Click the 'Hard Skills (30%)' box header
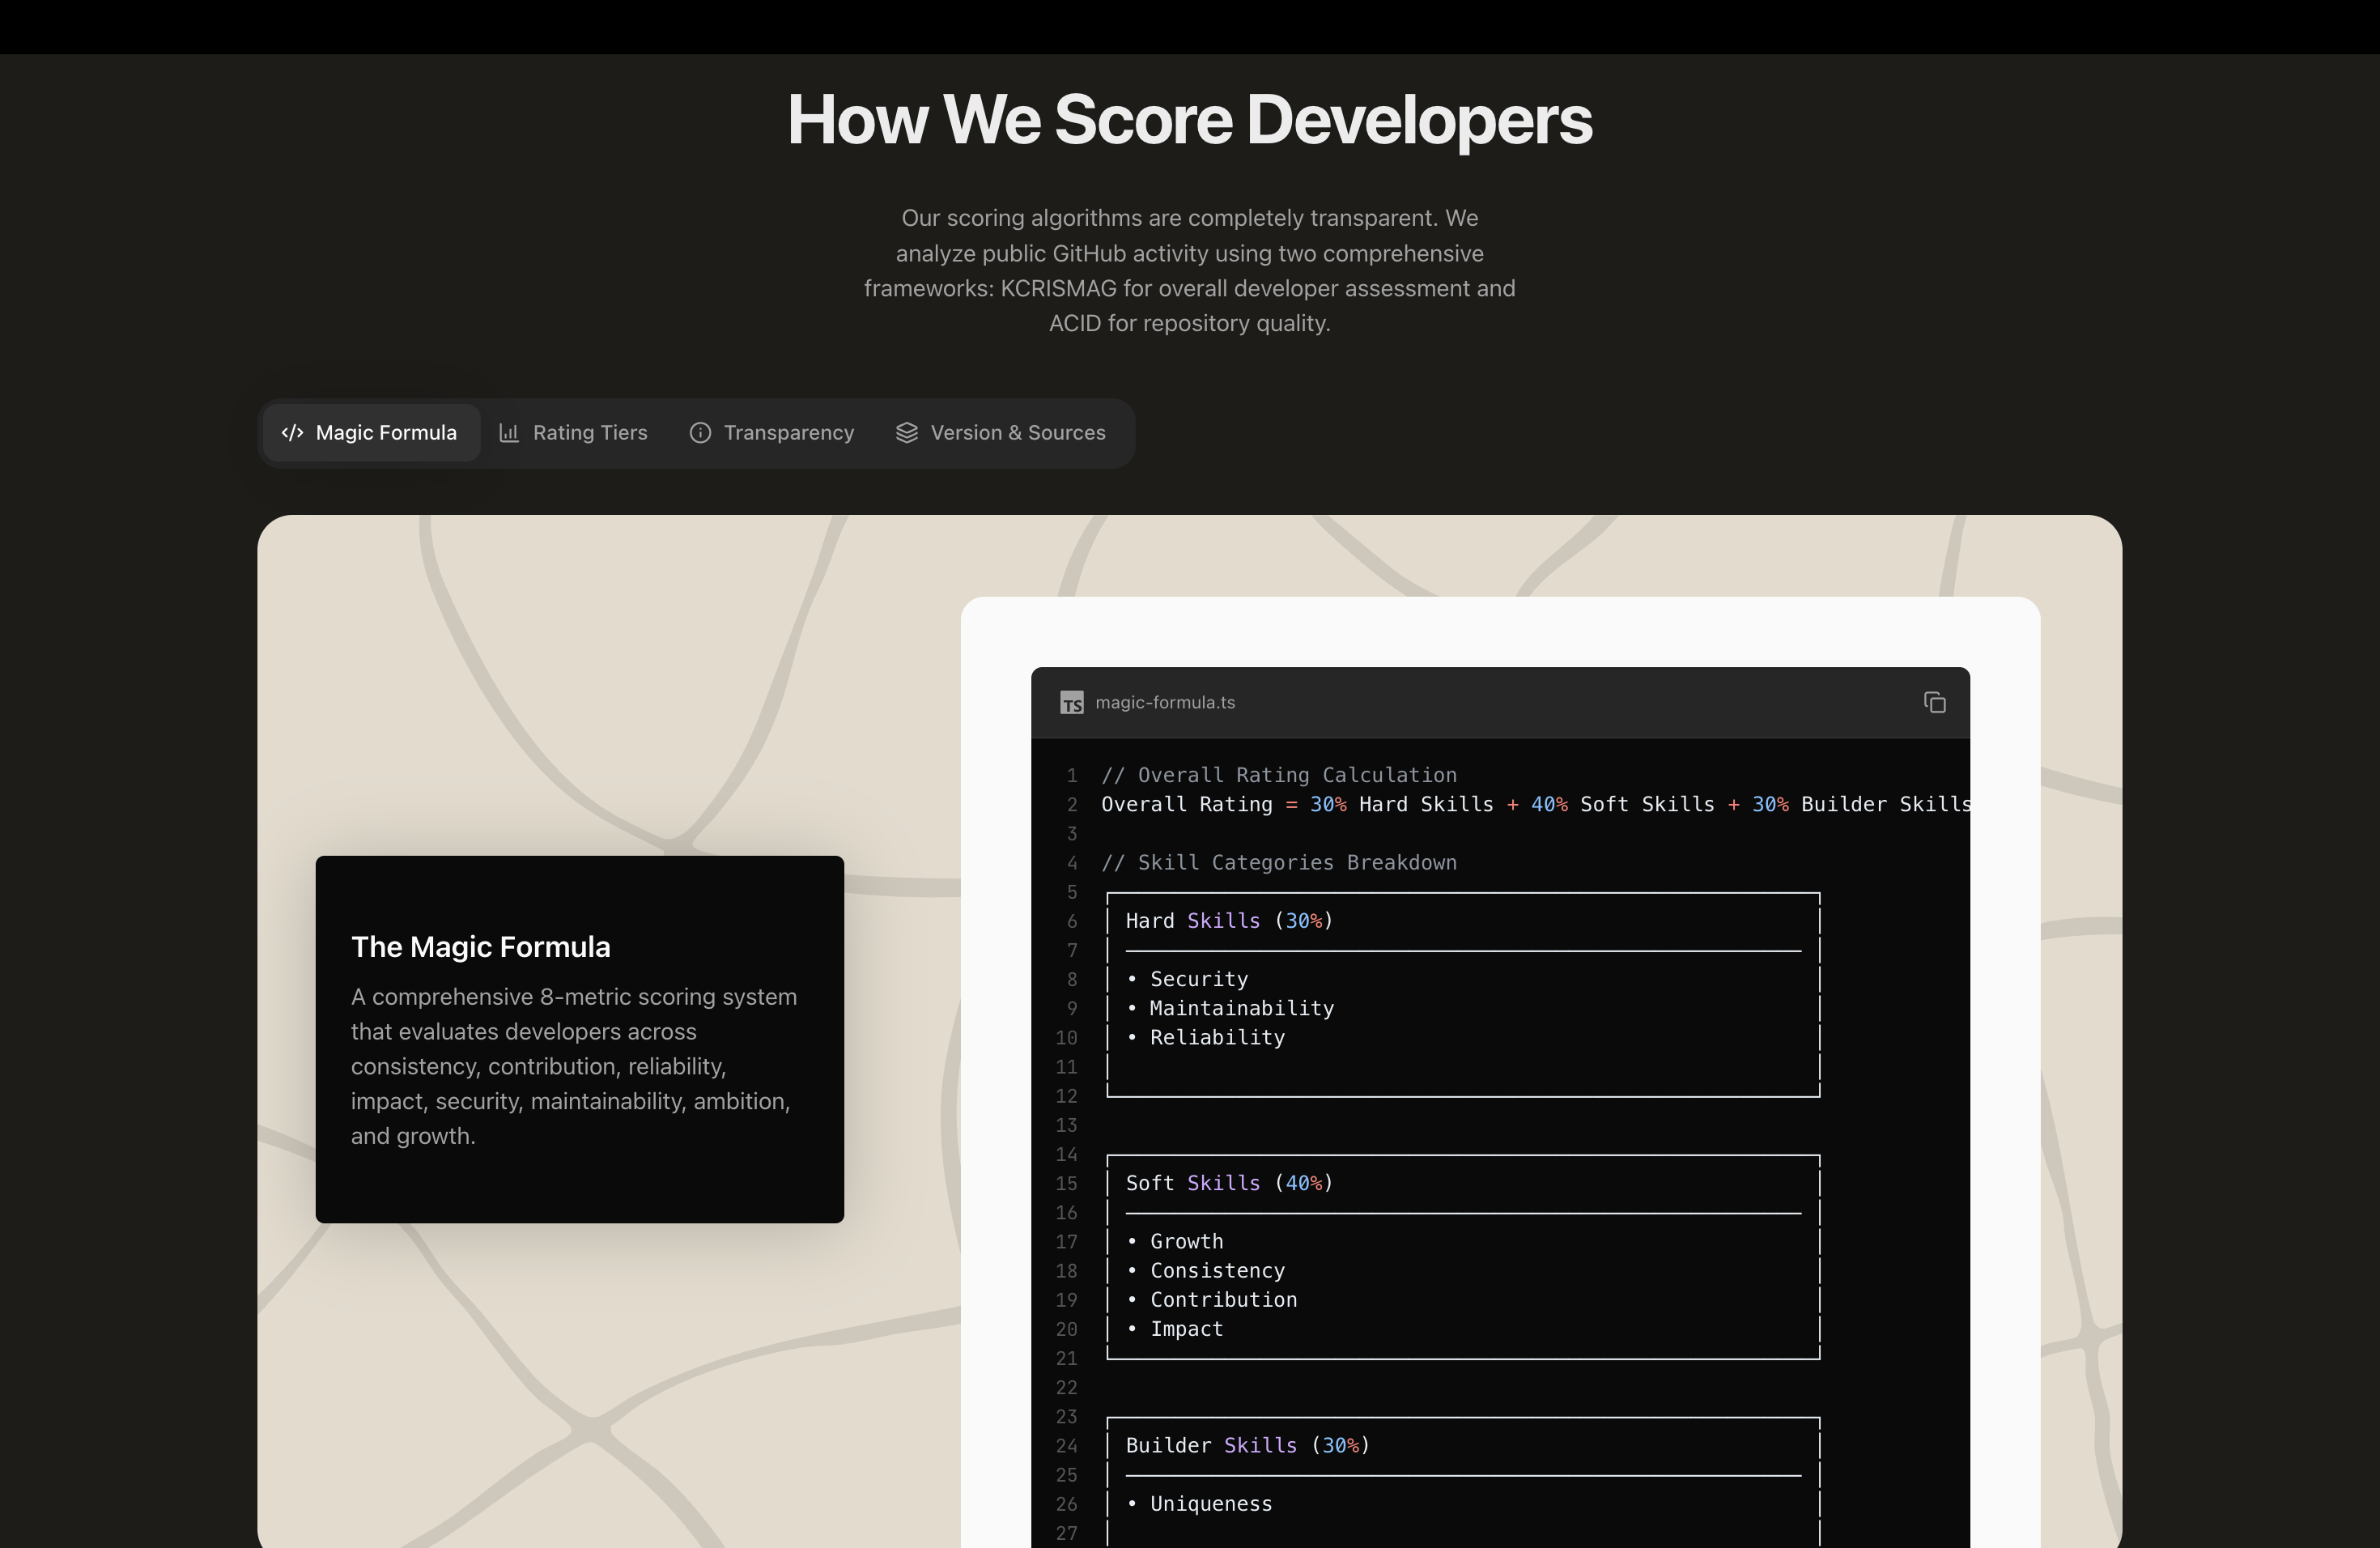Image resolution: width=2380 pixels, height=1548 pixels. (1229, 921)
